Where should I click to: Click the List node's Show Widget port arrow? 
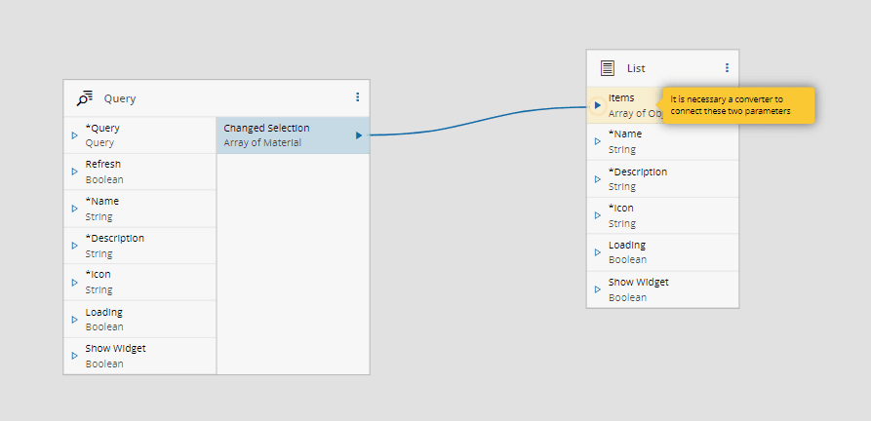click(598, 289)
